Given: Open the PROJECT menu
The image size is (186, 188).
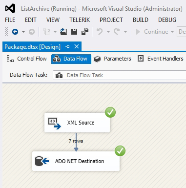Looking at the screenshot, I should coord(111,20).
